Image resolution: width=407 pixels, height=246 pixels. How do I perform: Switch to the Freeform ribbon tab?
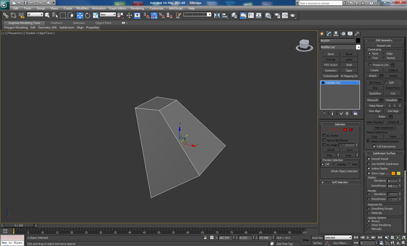coord(57,23)
